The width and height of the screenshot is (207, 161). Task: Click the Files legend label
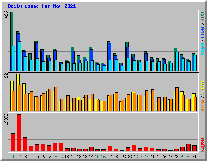coord(202,32)
